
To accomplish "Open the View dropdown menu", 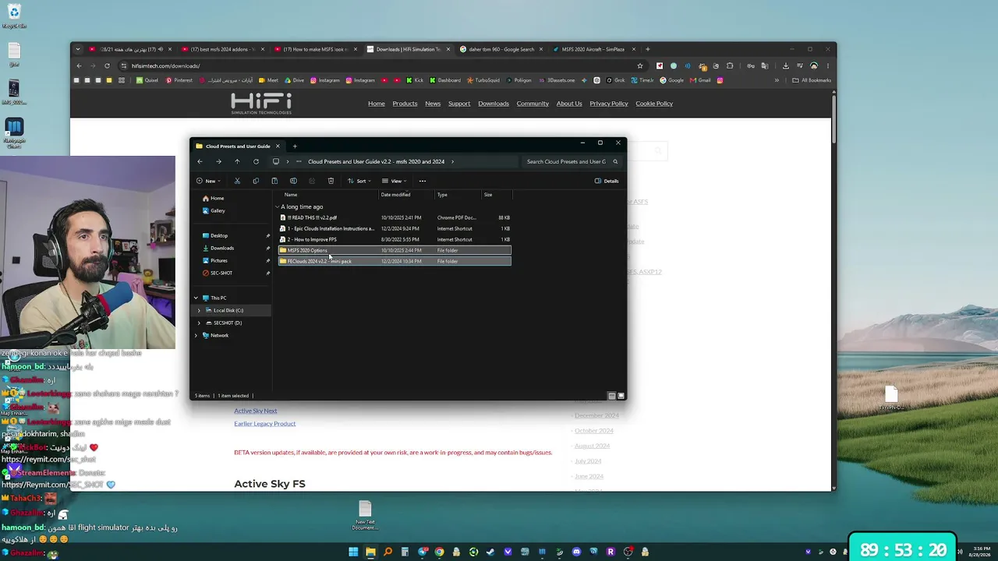I will coord(394,181).
